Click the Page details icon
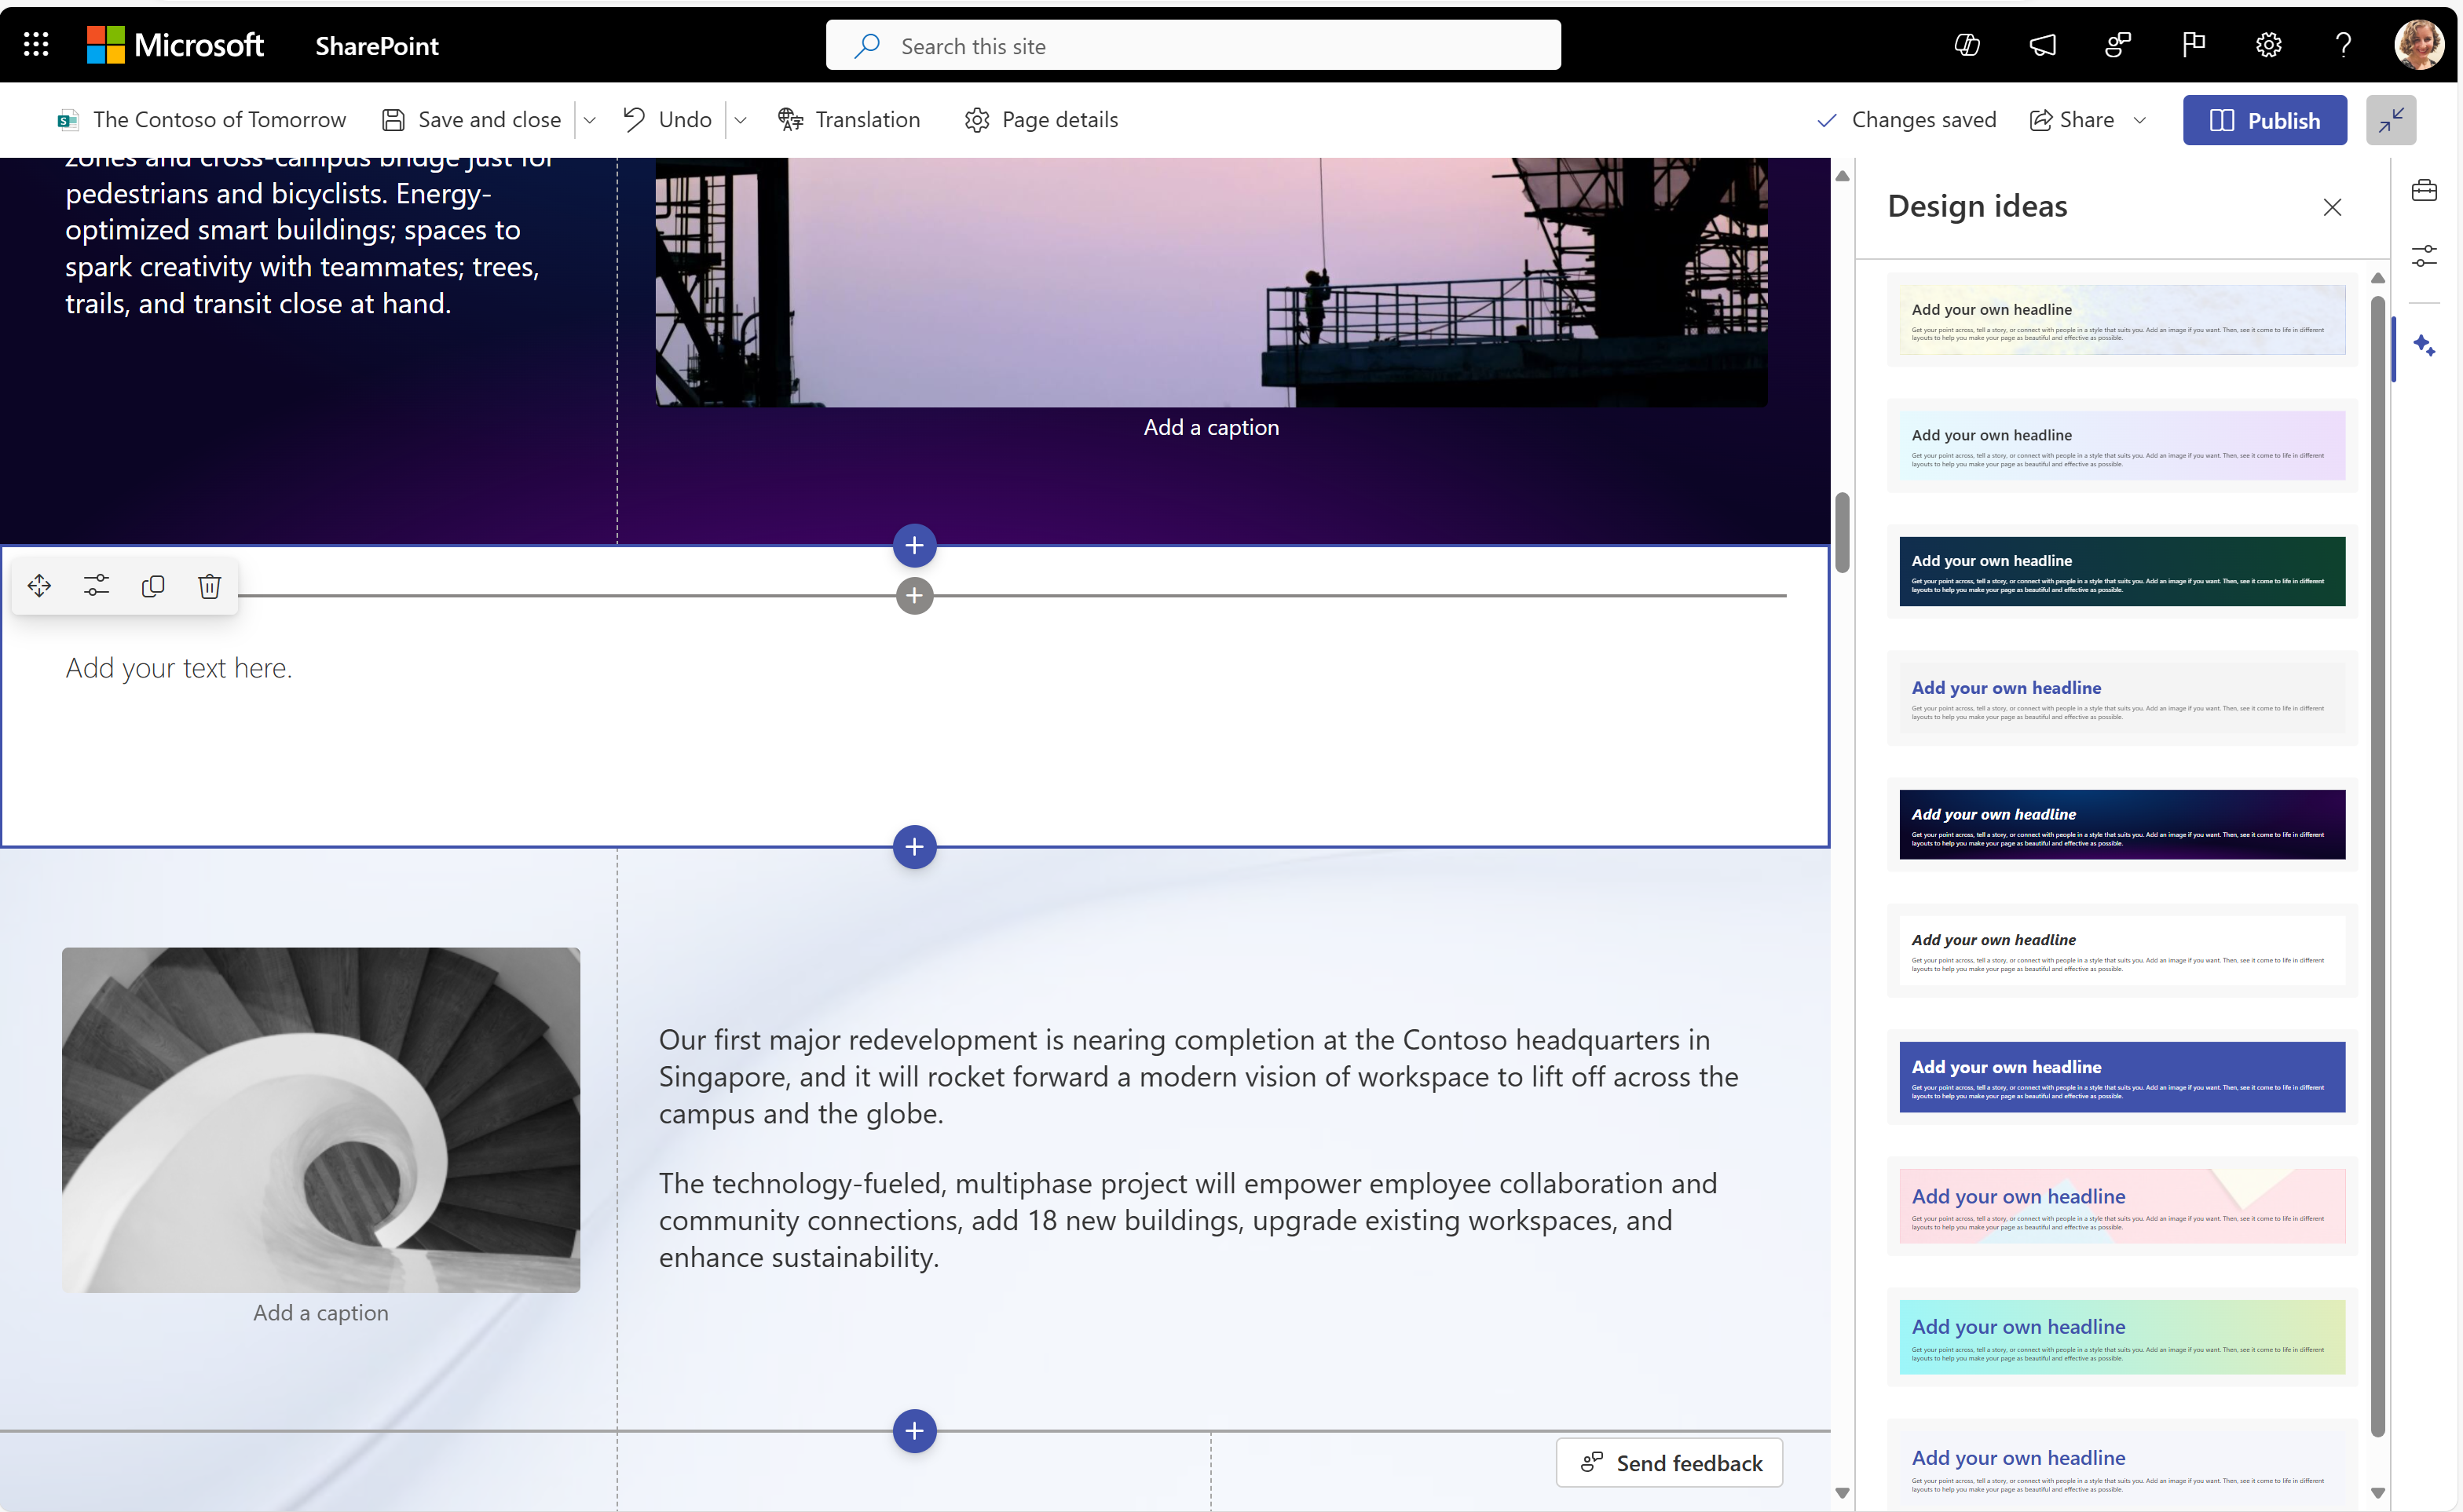The height and width of the screenshot is (1512, 2463). [976, 118]
